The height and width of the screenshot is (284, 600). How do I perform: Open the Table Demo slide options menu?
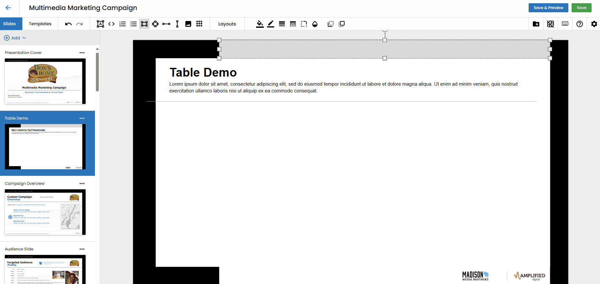pos(82,118)
